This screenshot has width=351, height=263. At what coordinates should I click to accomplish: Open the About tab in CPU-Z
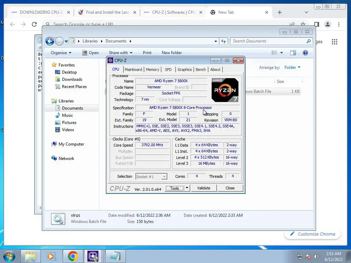point(215,70)
